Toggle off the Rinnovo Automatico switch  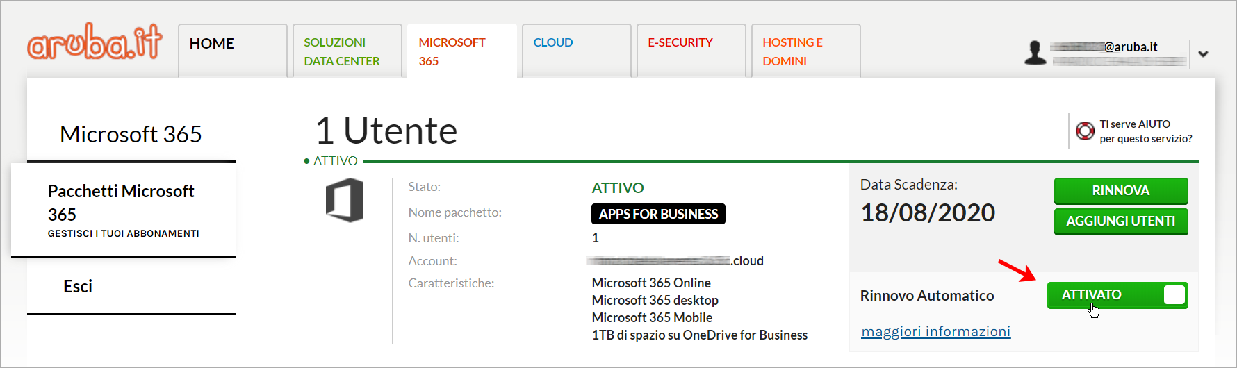(1117, 295)
